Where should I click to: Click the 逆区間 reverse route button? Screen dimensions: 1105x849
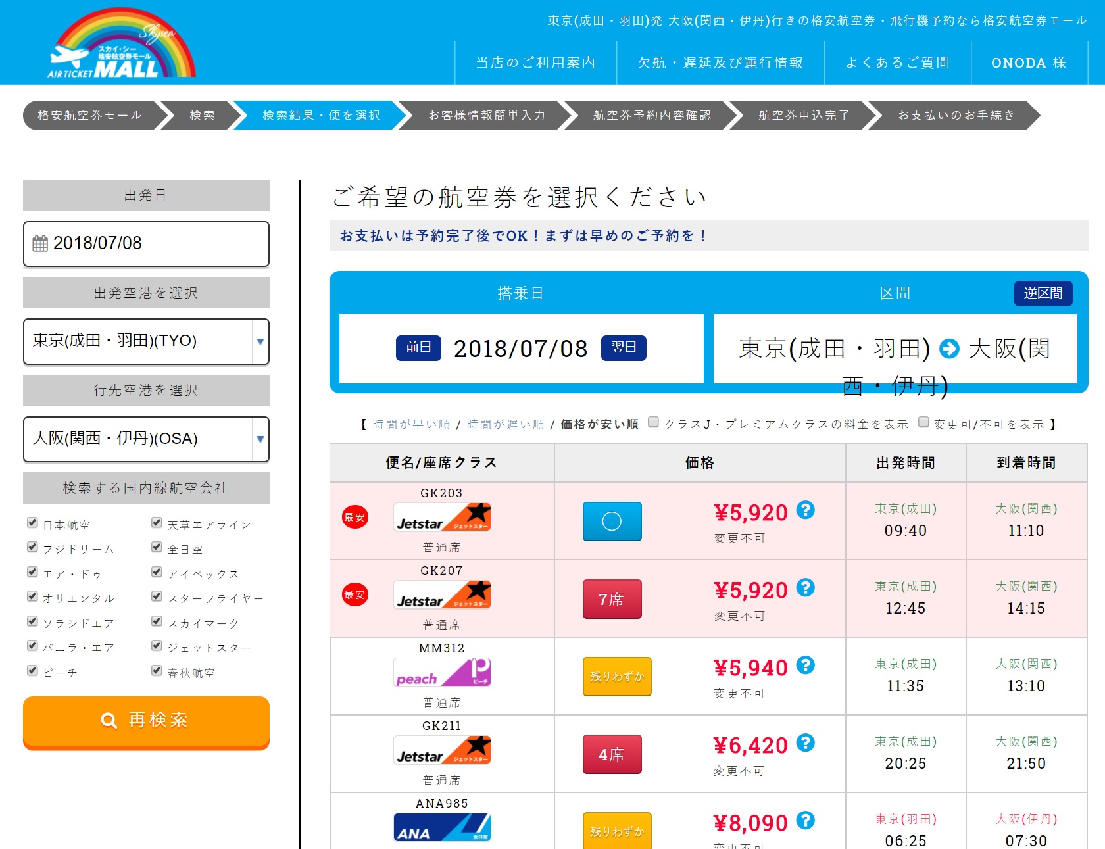(1043, 293)
